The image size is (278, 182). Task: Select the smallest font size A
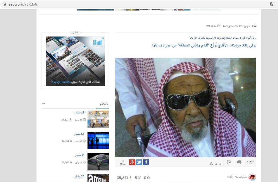(220, 164)
